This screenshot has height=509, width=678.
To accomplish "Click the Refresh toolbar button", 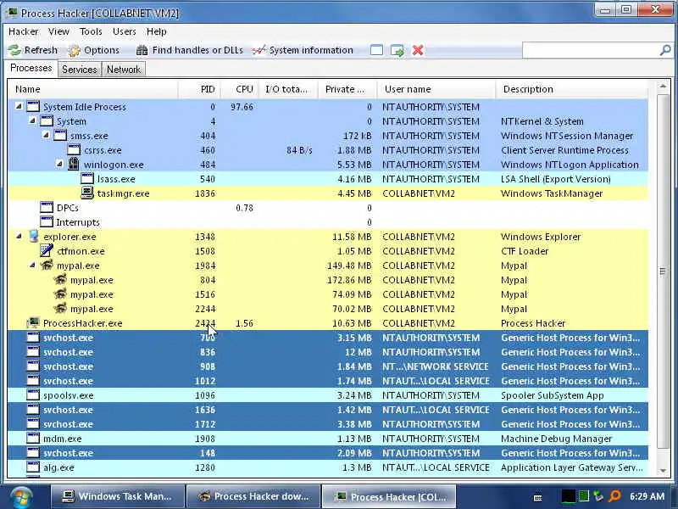I will coord(33,50).
